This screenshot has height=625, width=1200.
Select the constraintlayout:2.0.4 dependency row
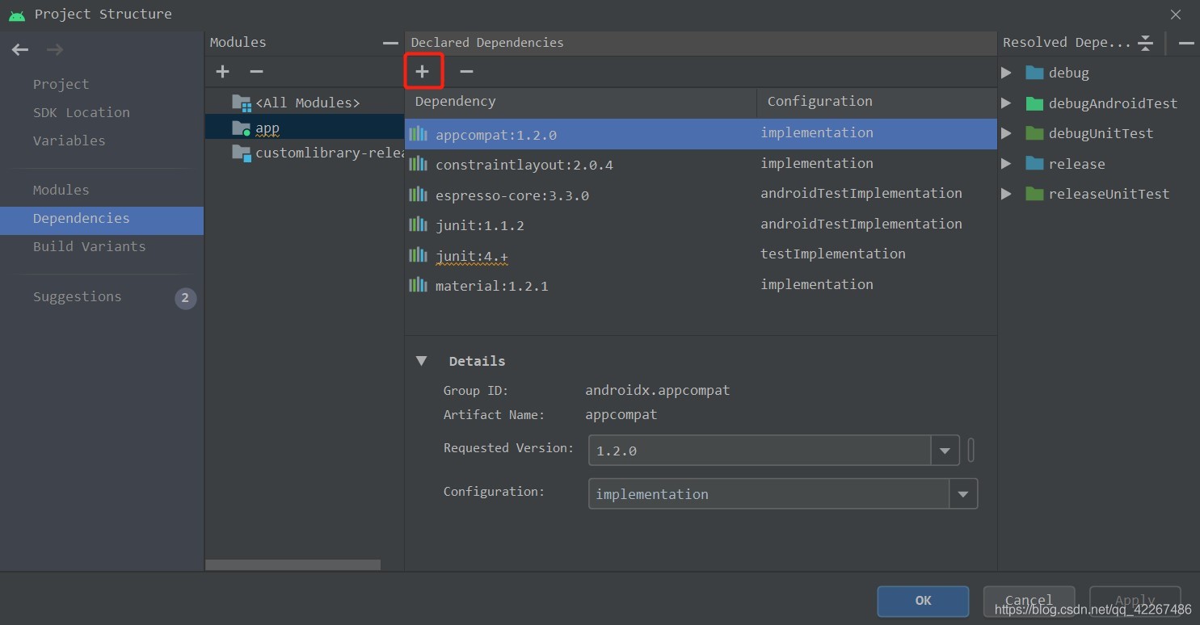point(701,165)
